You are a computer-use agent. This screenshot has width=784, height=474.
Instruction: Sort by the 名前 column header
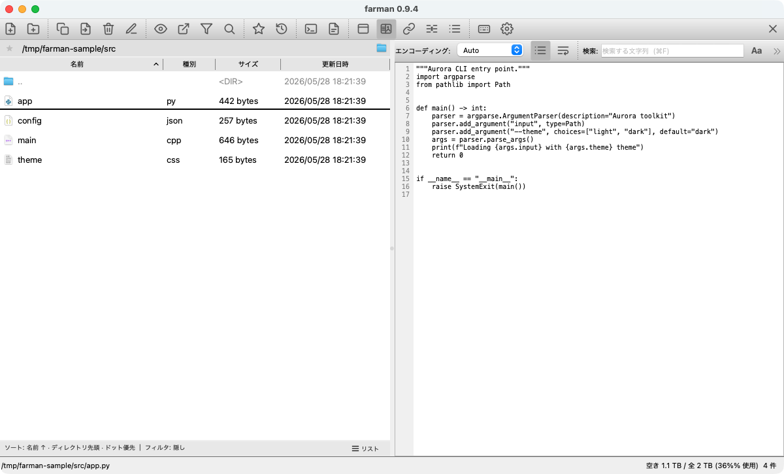[x=82, y=64]
